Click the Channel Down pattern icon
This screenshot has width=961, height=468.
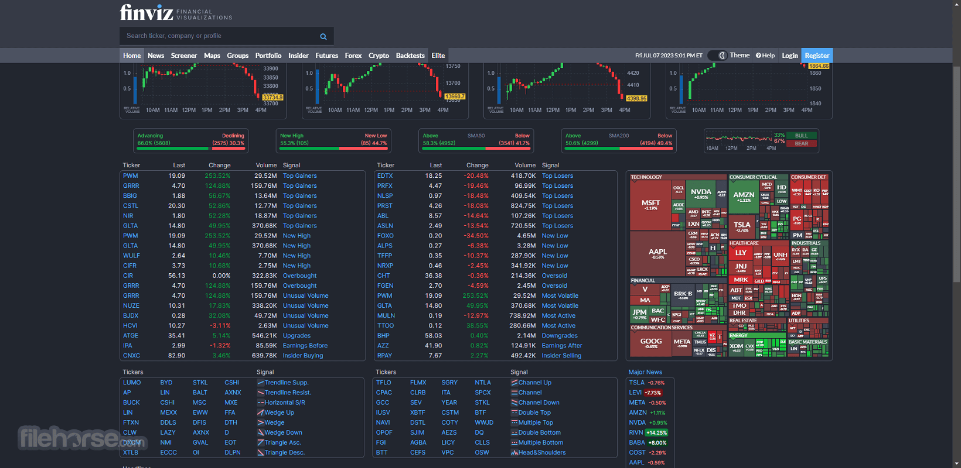pos(514,402)
